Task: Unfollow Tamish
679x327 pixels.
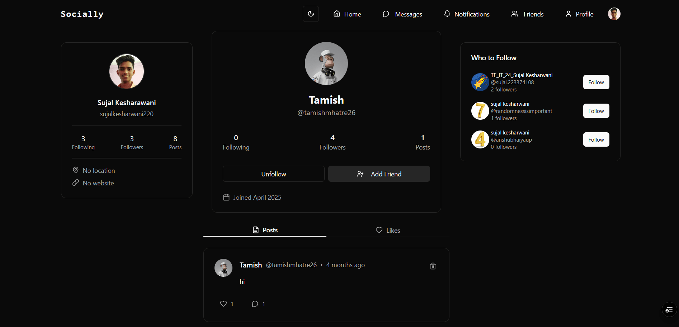Action: click(x=273, y=174)
